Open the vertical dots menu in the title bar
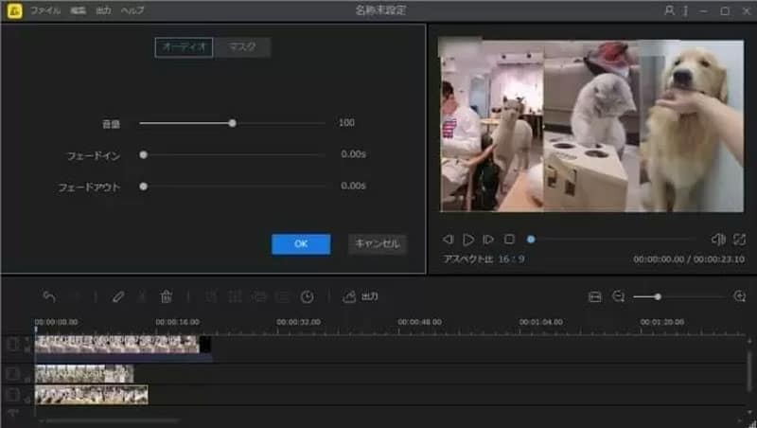Screen dimensions: 757x428 (x=685, y=10)
